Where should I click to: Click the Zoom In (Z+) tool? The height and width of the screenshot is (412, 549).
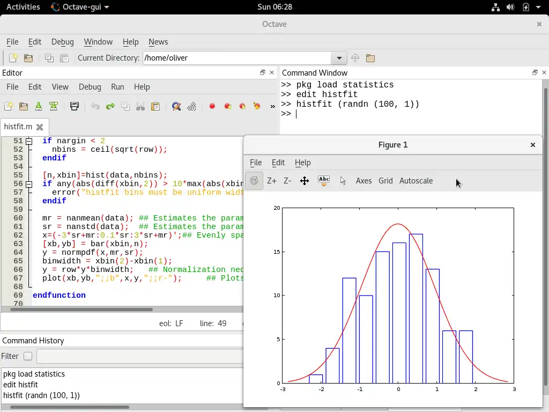pyautogui.click(x=272, y=181)
